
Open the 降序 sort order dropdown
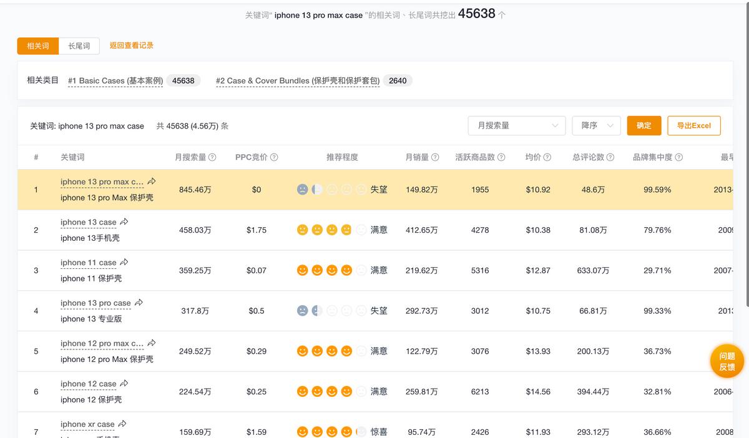click(x=595, y=125)
